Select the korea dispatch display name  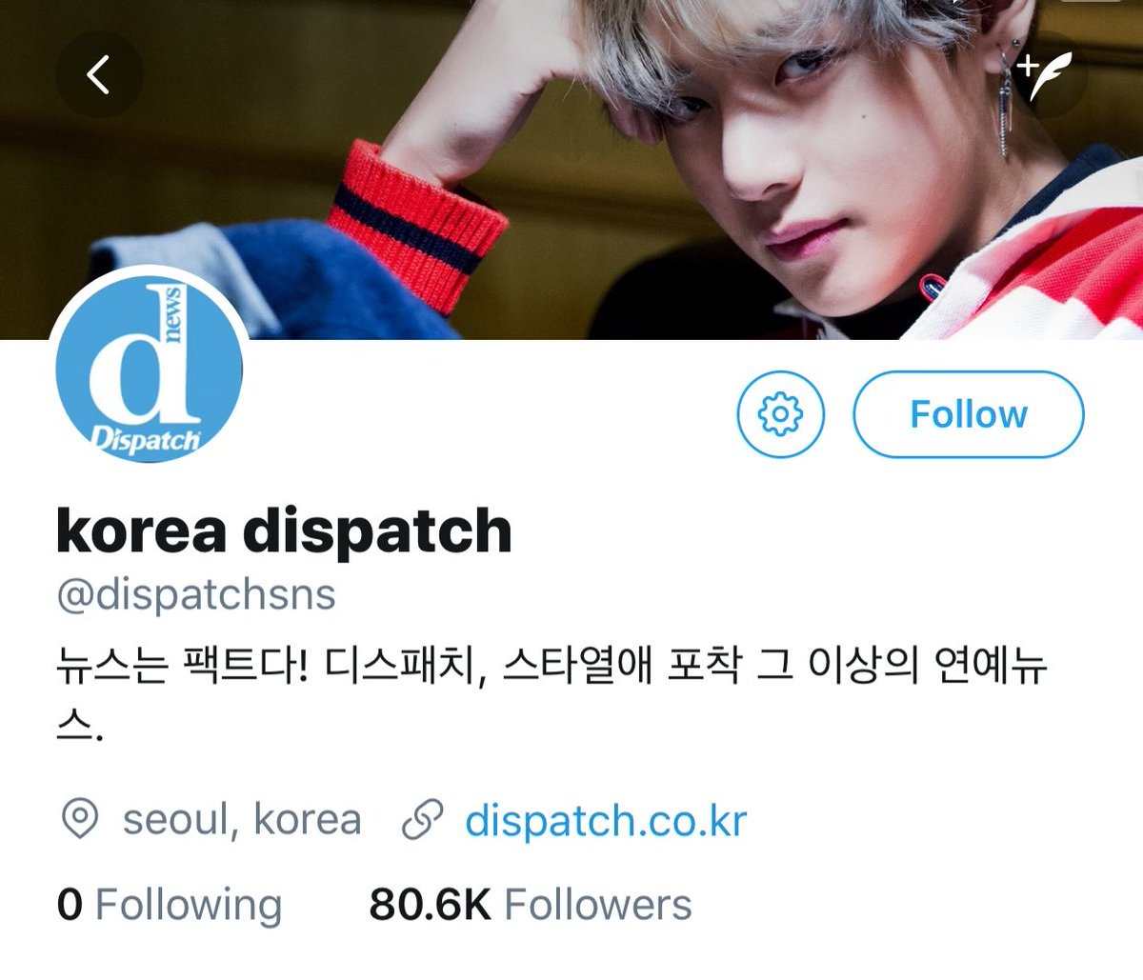[284, 530]
